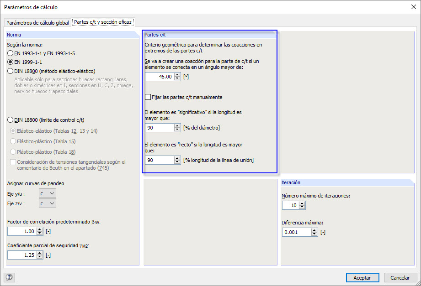Click the Norma section header
The height and width of the screenshot is (286, 421).
pyautogui.click(x=73, y=35)
